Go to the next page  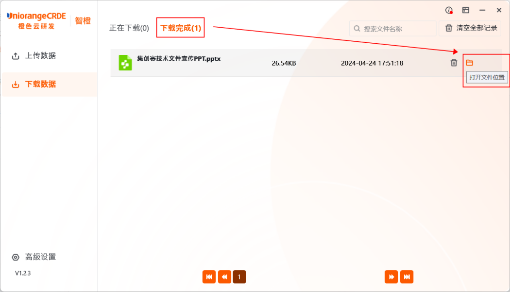391,277
